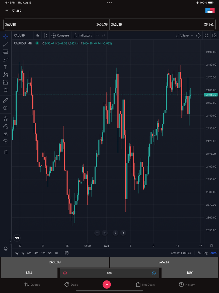Take a chart snapshot with camera icon
The width and height of the screenshot is (219, 293).
click(215, 35)
